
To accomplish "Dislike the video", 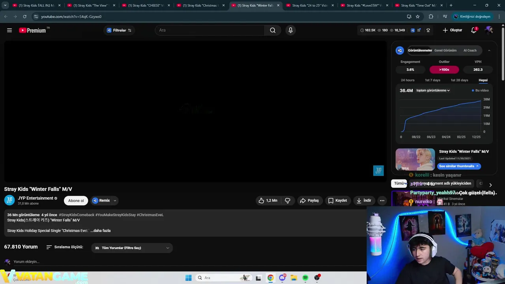I will (x=288, y=200).
